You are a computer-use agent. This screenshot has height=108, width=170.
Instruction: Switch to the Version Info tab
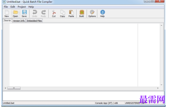(19, 21)
